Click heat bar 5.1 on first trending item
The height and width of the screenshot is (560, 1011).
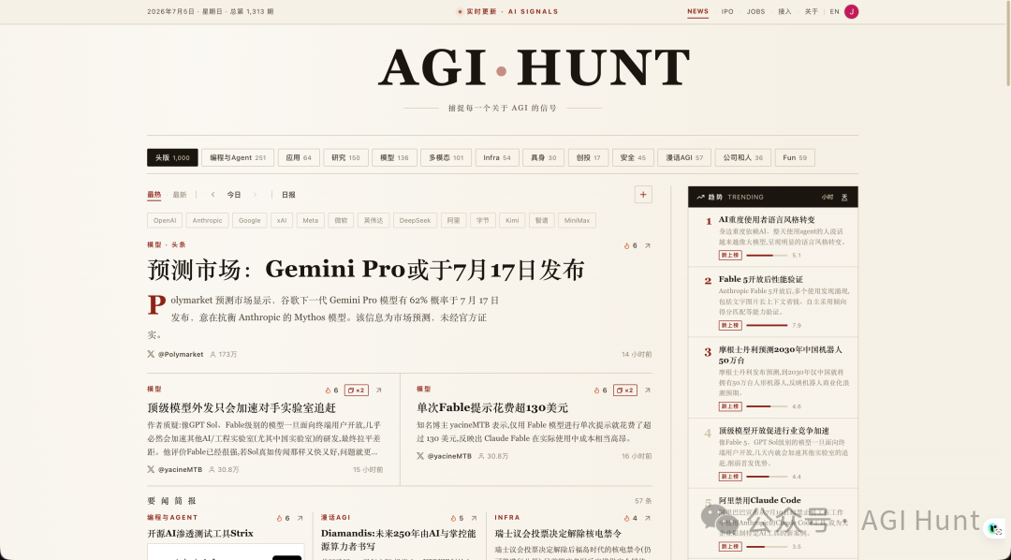tap(767, 256)
